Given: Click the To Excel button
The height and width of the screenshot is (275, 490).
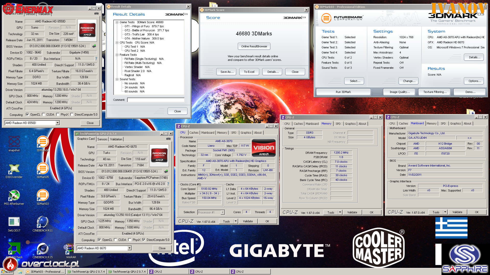Looking at the screenshot, I should (249, 72).
